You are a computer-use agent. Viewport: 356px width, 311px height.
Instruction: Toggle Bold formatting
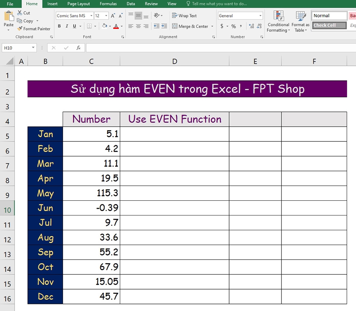click(x=59, y=26)
